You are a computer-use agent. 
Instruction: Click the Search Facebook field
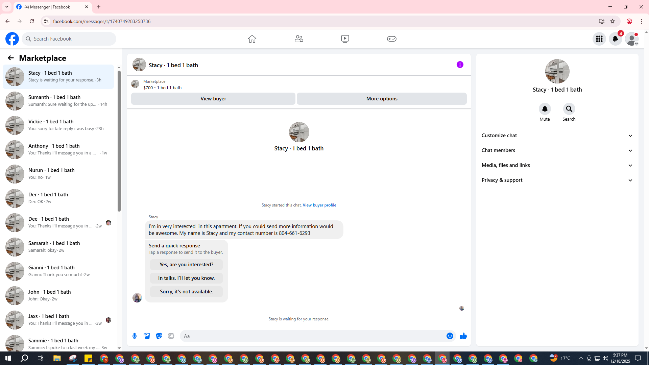point(69,39)
